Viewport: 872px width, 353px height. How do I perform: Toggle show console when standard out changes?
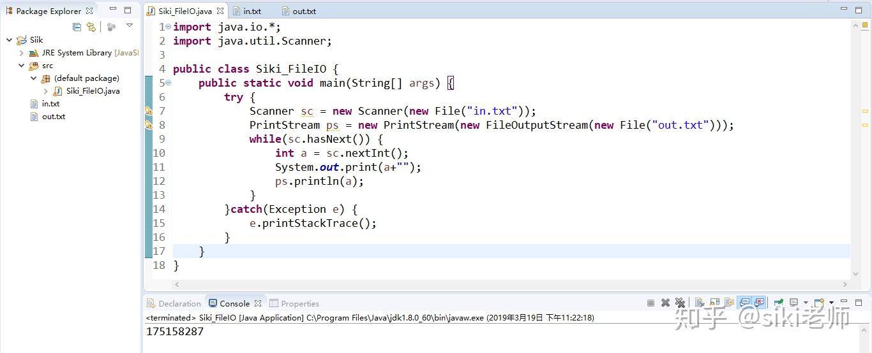point(744,303)
